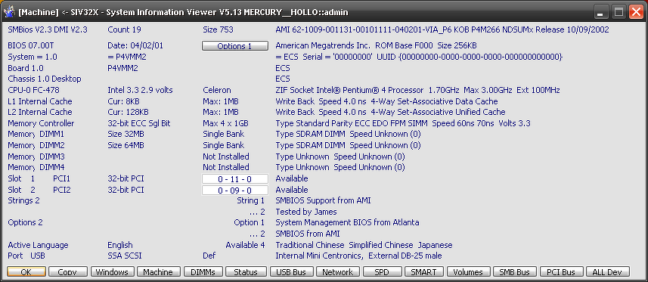Open the SMART button
Viewport: 648px width, 282px height.
click(424, 271)
